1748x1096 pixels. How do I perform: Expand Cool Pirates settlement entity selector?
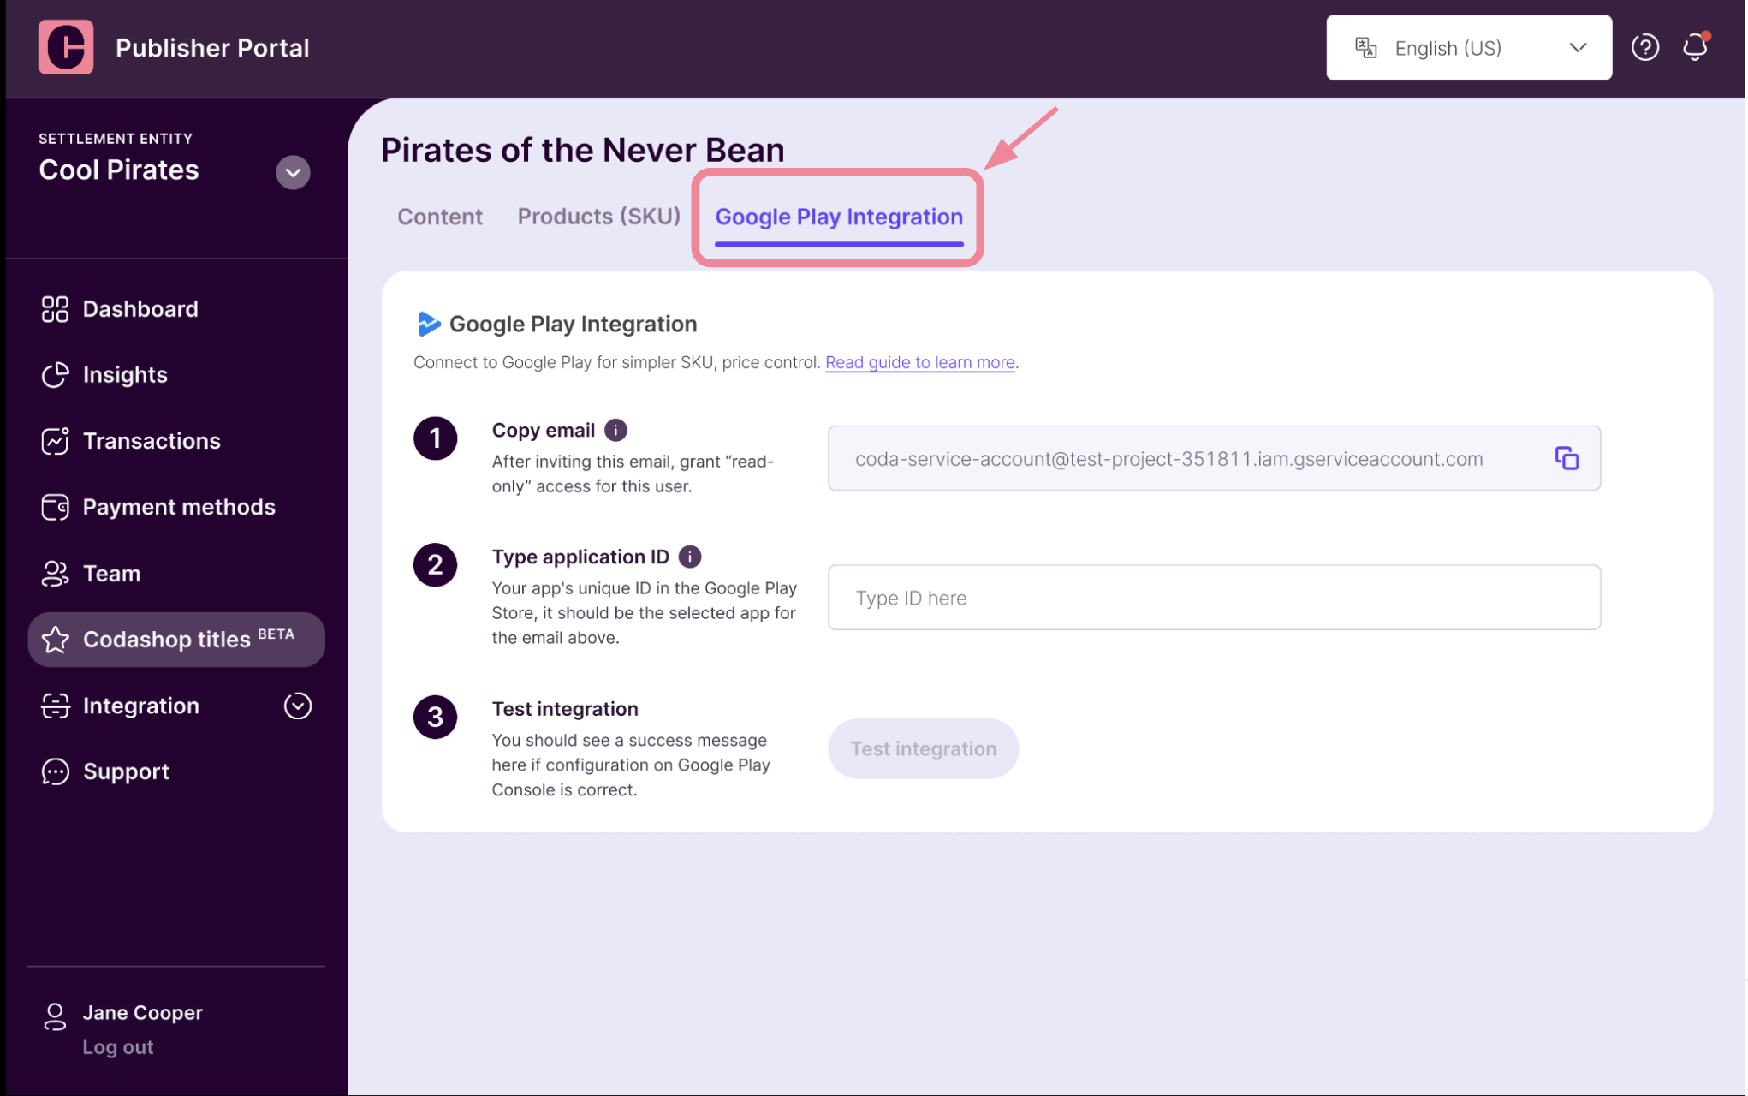tap(292, 172)
